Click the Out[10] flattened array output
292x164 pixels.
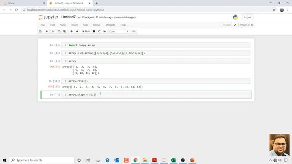coord(102,87)
